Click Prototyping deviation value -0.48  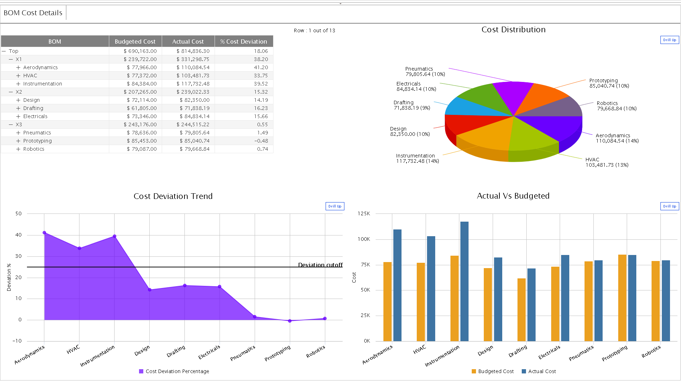(261, 141)
